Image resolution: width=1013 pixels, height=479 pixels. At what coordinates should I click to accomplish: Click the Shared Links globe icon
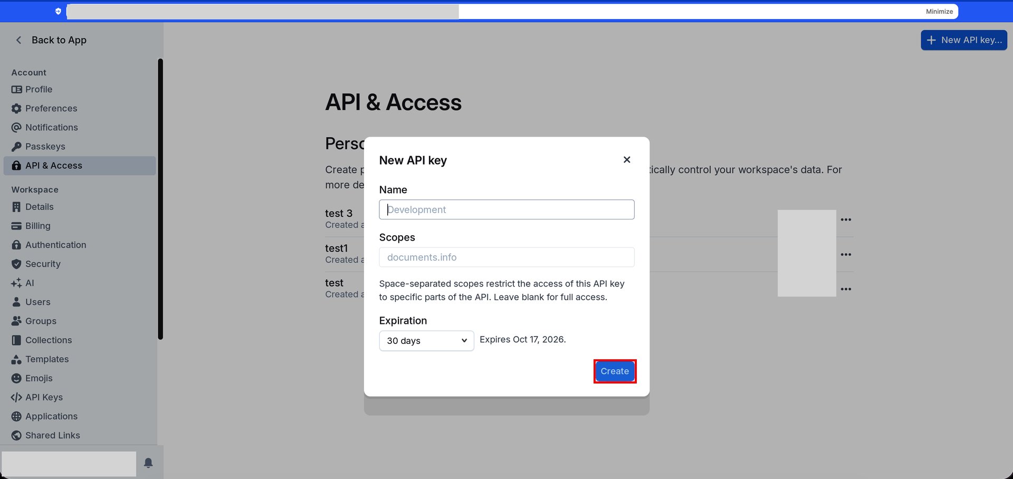coord(16,435)
